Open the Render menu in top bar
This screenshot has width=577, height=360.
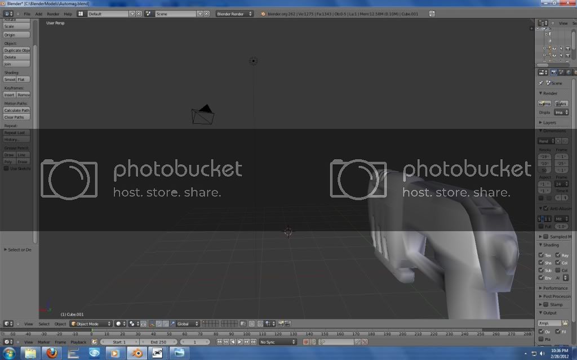pyautogui.click(x=53, y=13)
